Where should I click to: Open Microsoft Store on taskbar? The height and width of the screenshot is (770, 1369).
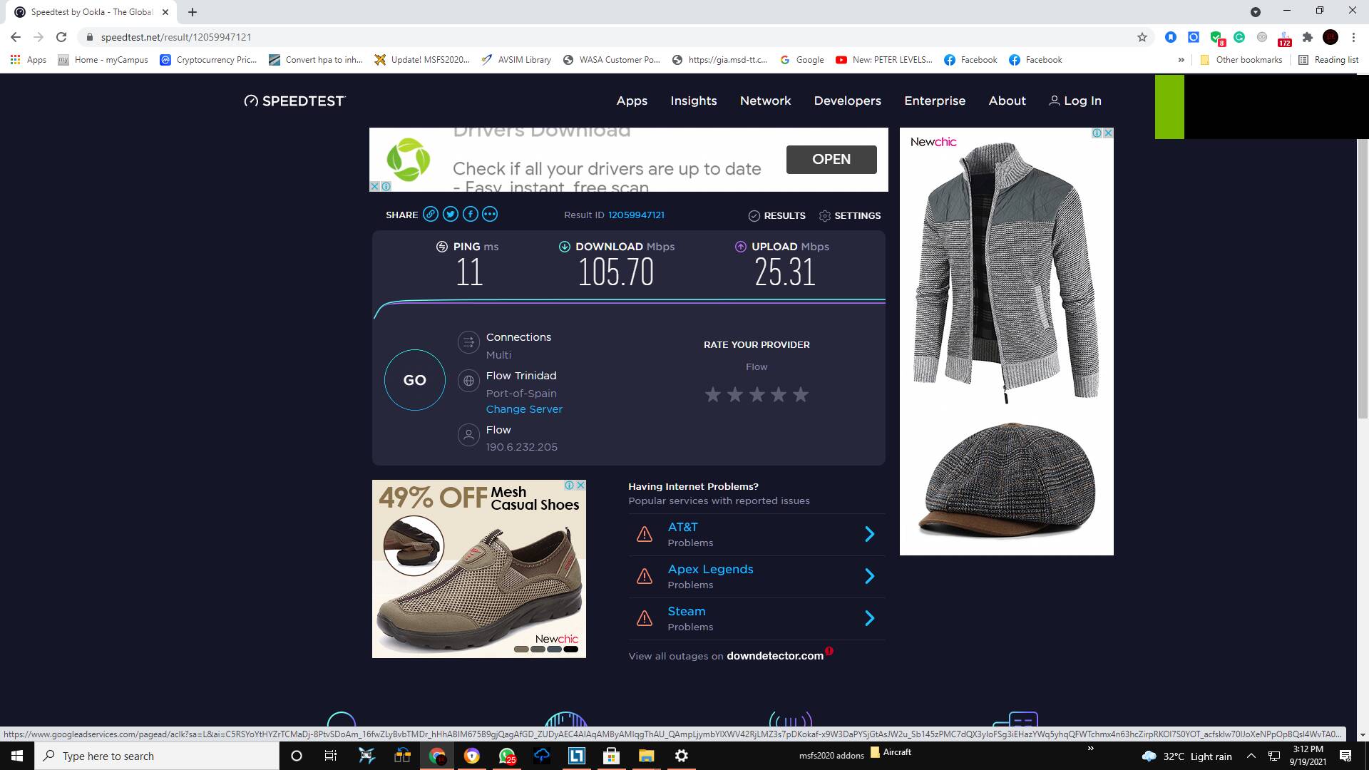click(x=611, y=756)
